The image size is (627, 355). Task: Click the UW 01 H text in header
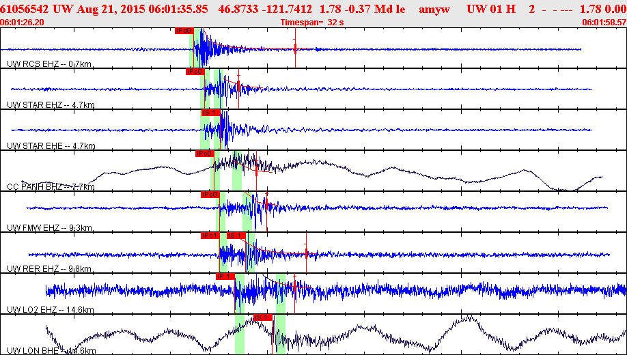tap(491, 9)
